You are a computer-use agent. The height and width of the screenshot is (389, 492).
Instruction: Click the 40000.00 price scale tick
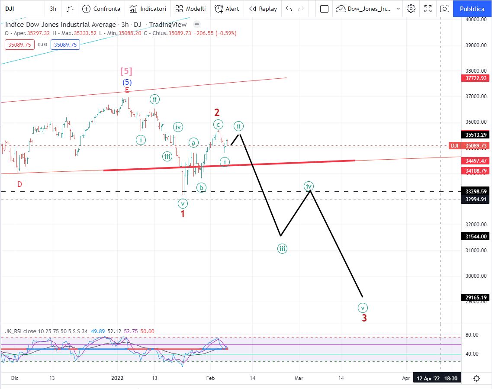(476, 19)
